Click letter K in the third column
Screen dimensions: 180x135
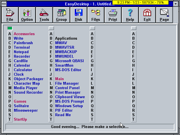(x=92, y=79)
